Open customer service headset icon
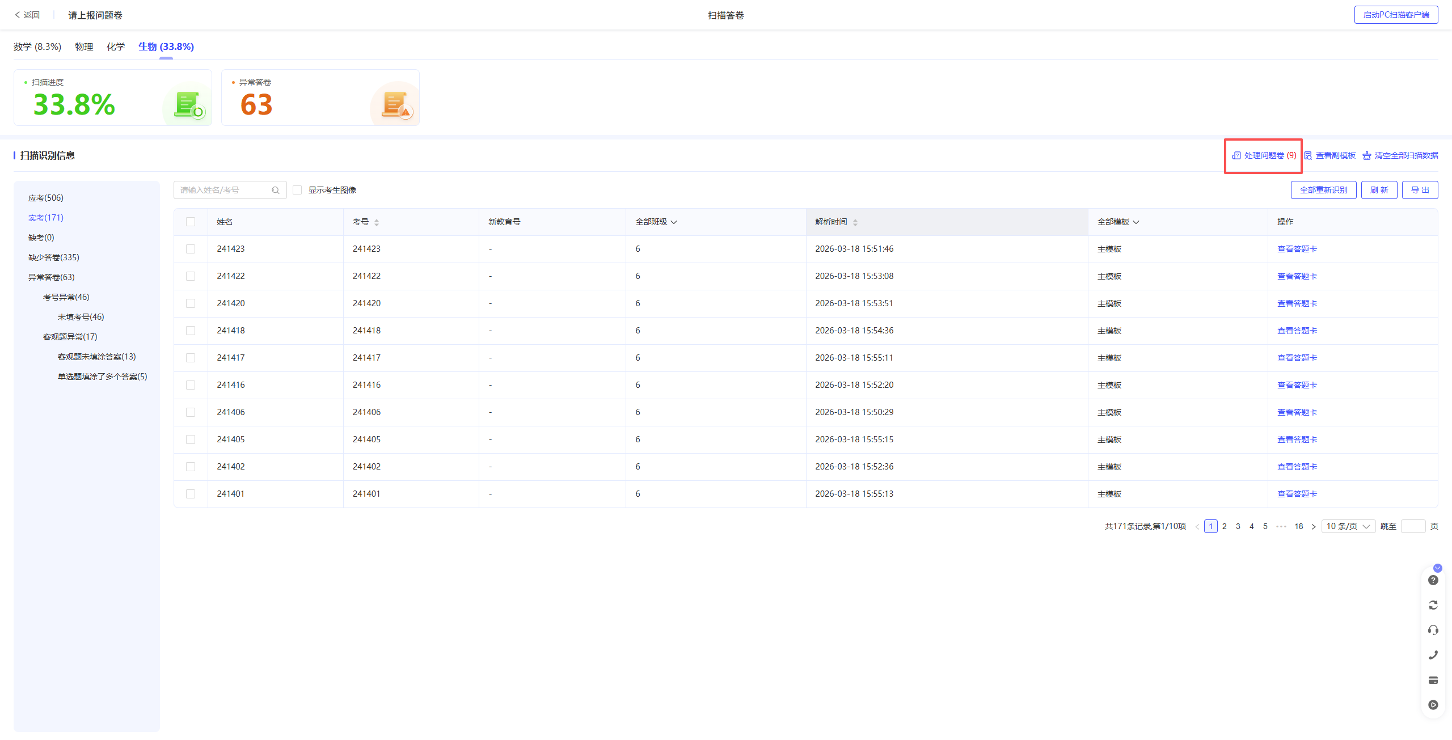Viewport: 1452px width, 740px height. click(x=1433, y=630)
